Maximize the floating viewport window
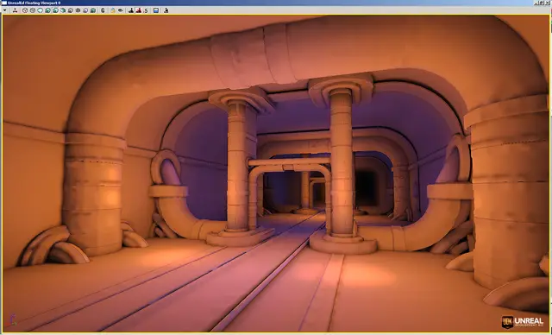Viewport: 552px width, 335px height. click(542, 3)
